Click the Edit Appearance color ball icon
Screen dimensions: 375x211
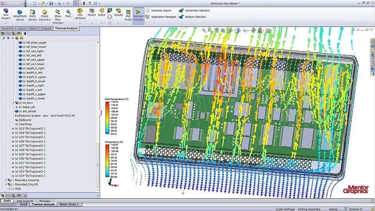pos(254,30)
